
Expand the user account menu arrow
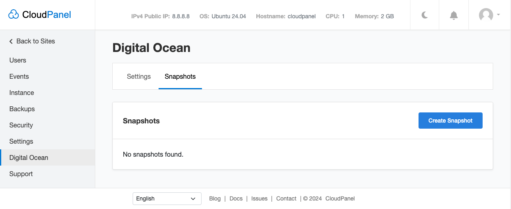coord(498,15)
